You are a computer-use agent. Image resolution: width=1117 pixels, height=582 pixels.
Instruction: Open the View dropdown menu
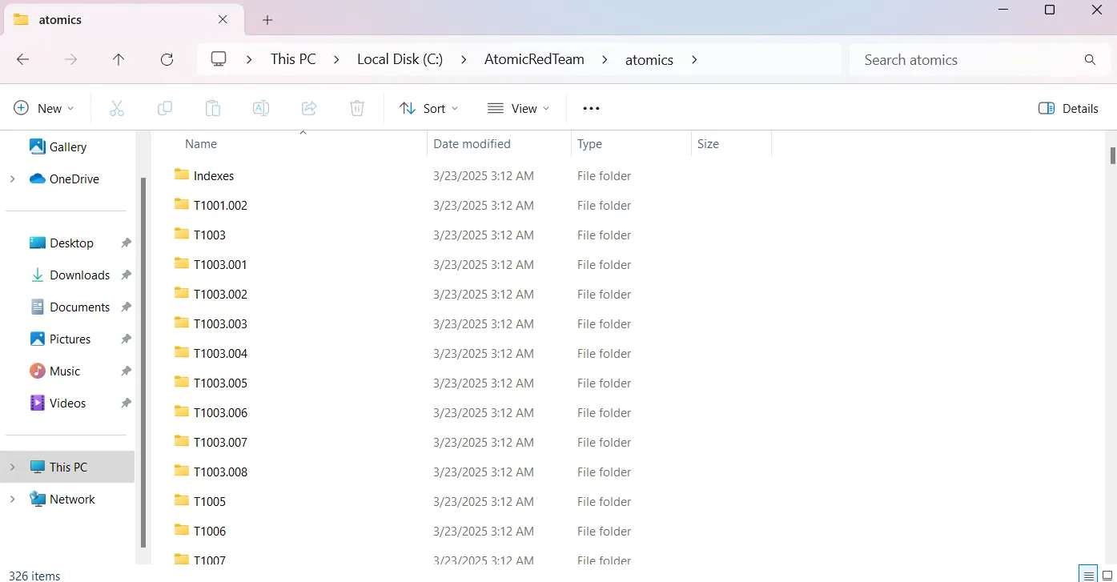[x=518, y=108]
